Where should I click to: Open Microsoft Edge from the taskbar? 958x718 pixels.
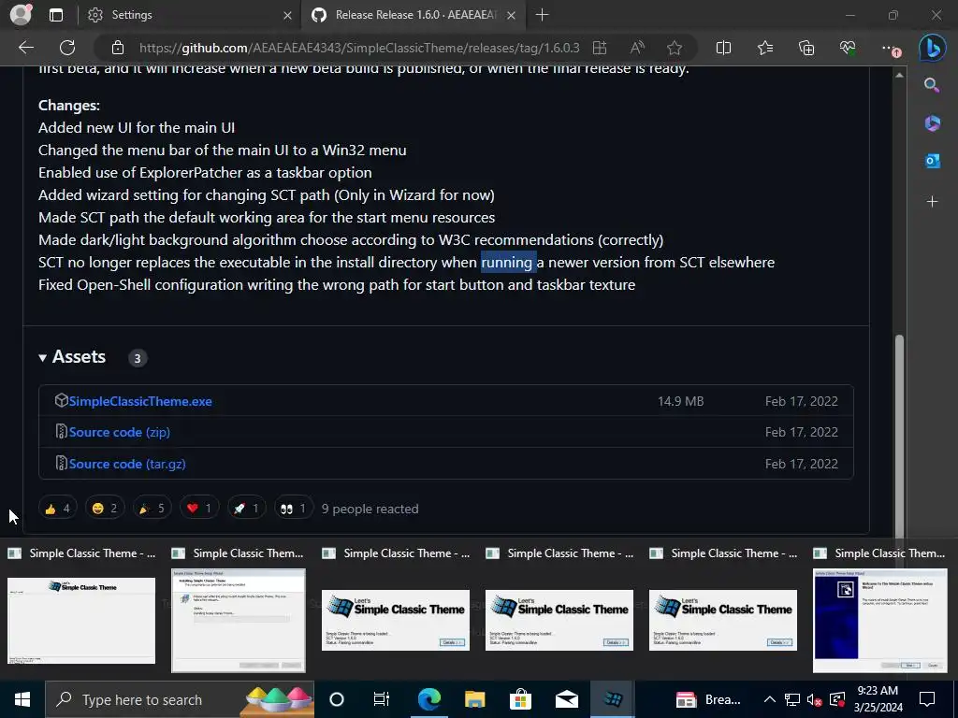tap(428, 699)
